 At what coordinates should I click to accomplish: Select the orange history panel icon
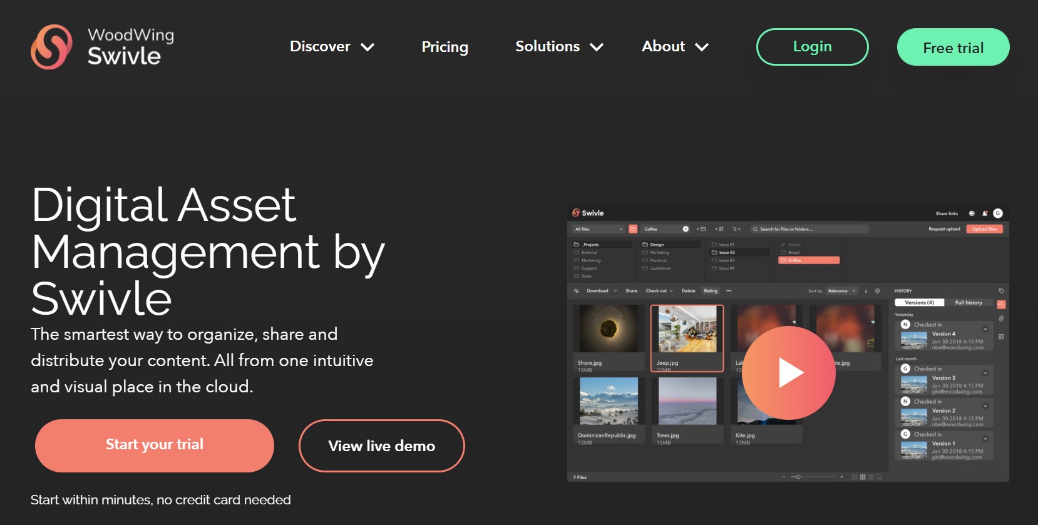tap(1001, 305)
